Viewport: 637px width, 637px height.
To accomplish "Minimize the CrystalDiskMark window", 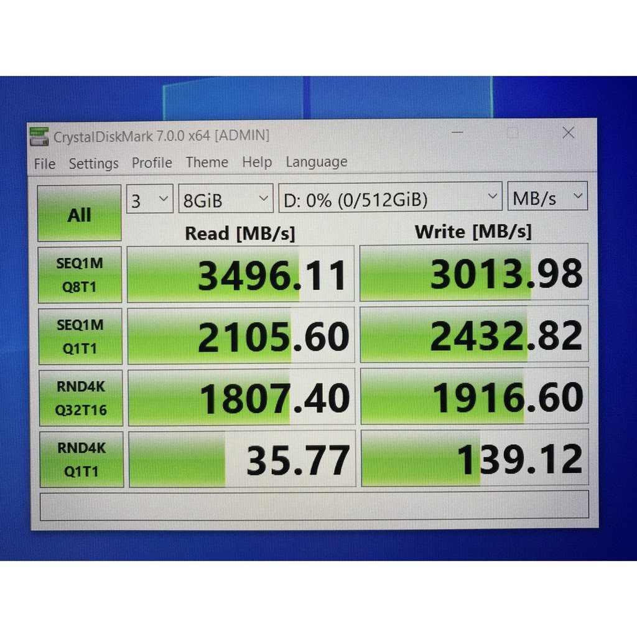I will pos(457,133).
